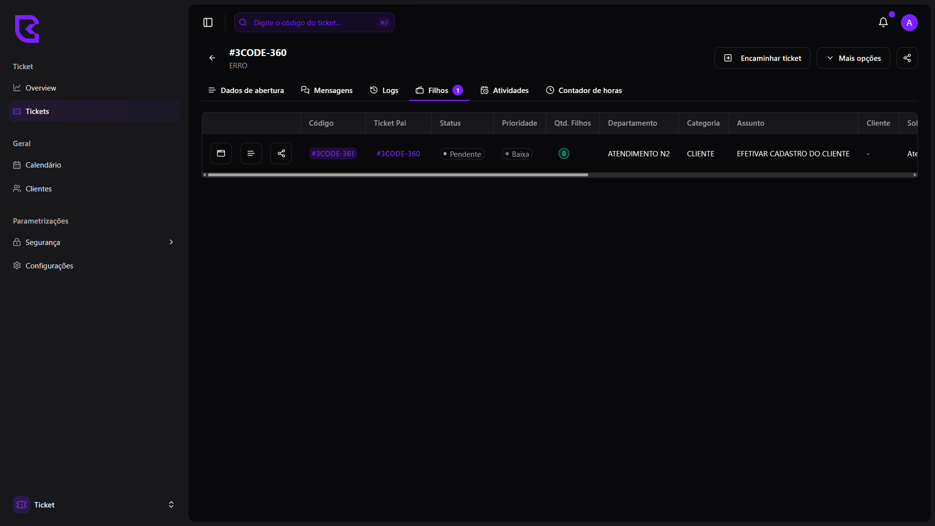Click the share icon in row
Screen dimensions: 935x526
point(281,153)
